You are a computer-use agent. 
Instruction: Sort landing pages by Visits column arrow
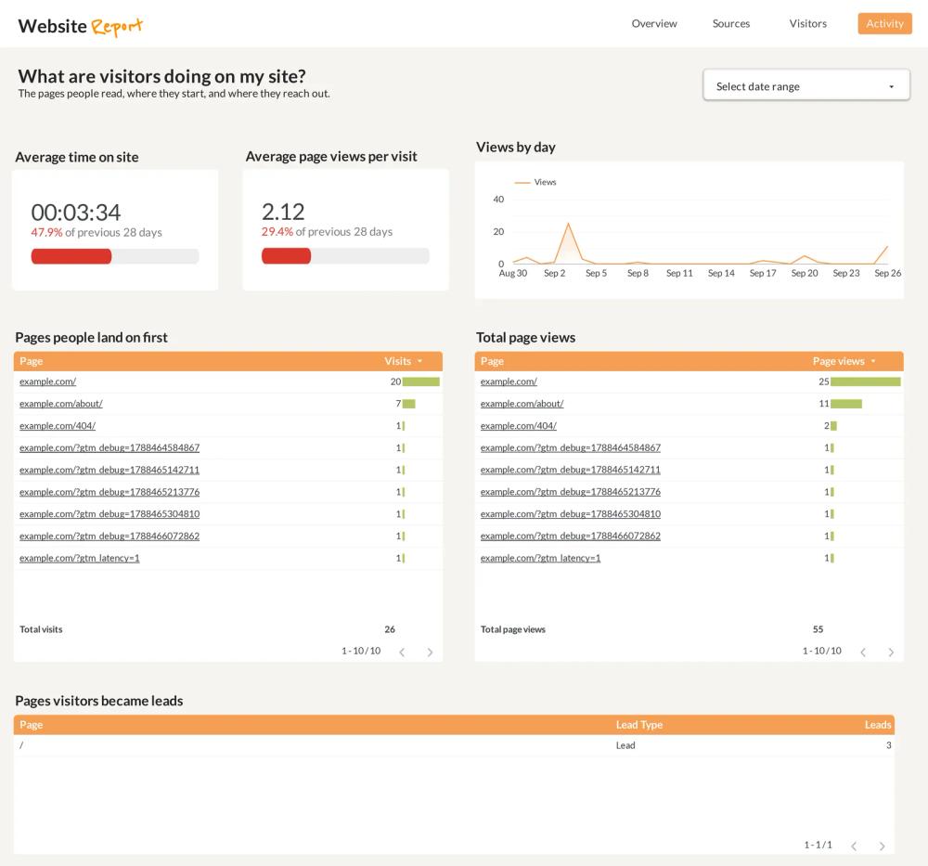pos(420,361)
